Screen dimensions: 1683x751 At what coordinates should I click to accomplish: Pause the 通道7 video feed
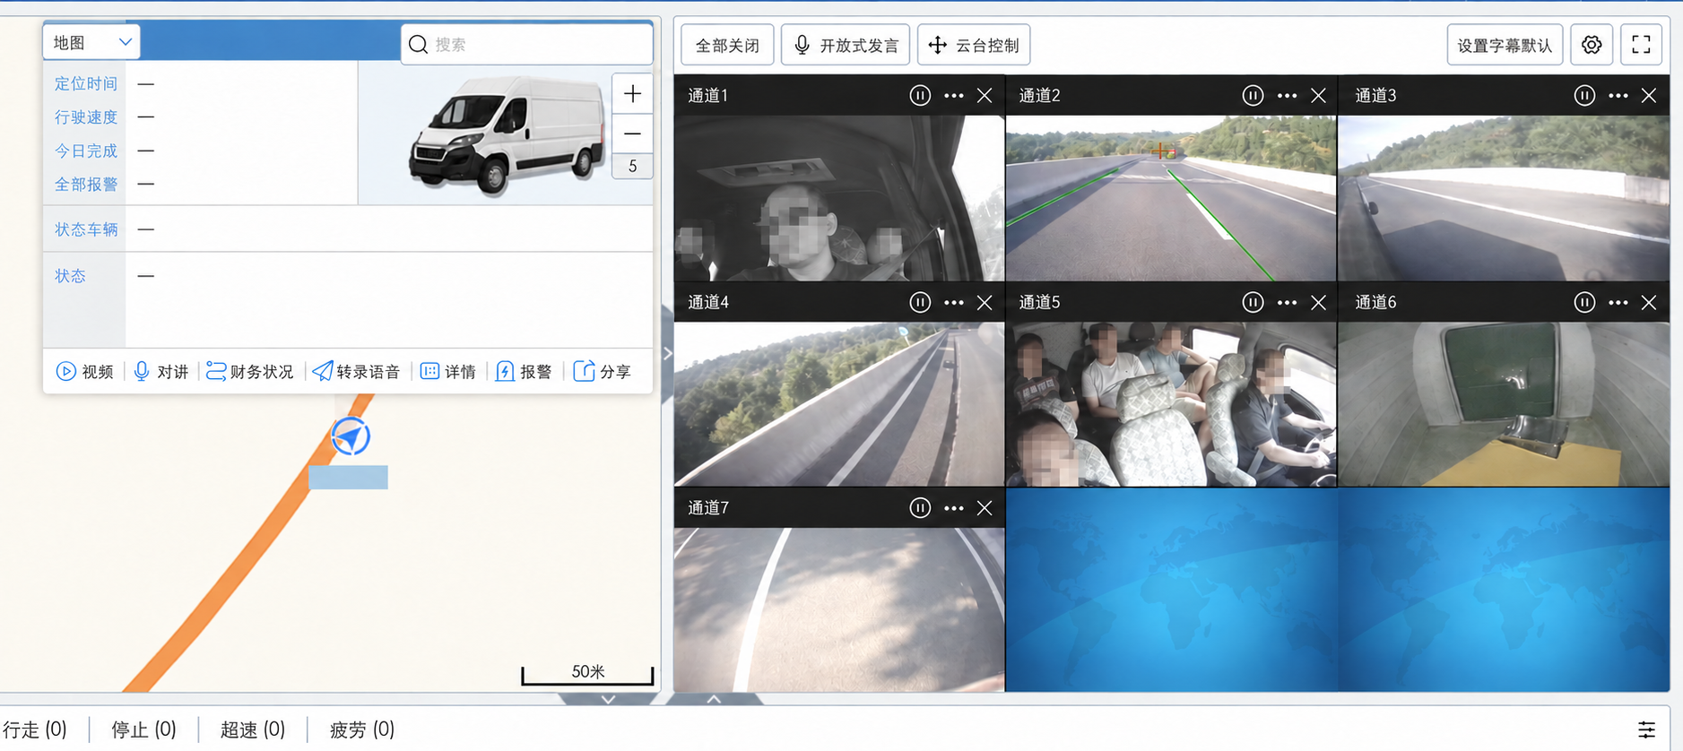pyautogui.click(x=920, y=508)
